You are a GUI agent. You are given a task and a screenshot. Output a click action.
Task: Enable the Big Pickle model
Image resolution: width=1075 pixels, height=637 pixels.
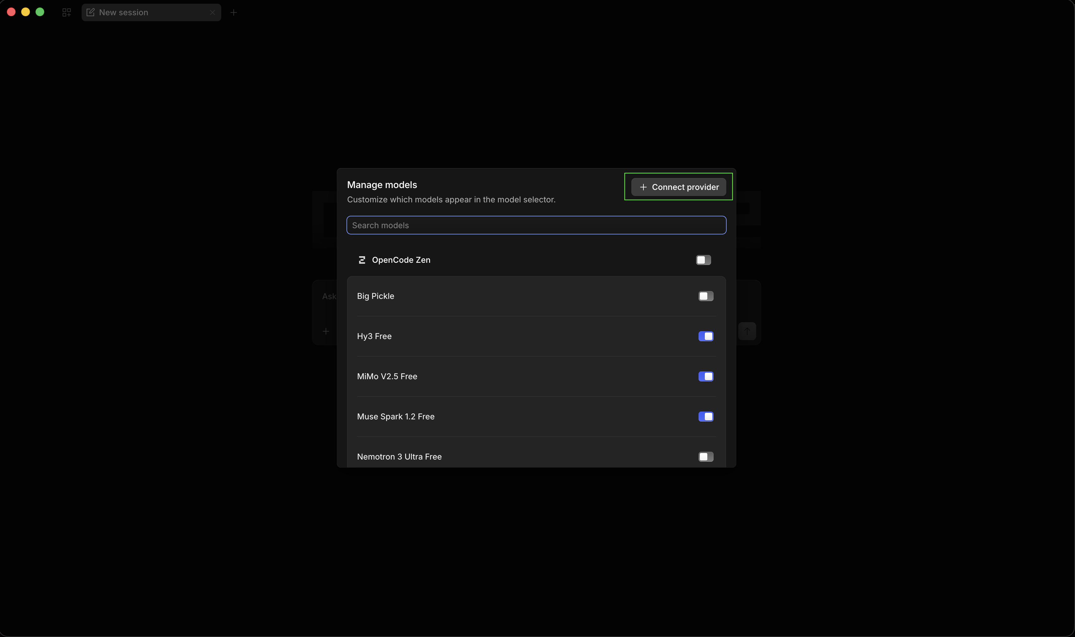(x=706, y=296)
